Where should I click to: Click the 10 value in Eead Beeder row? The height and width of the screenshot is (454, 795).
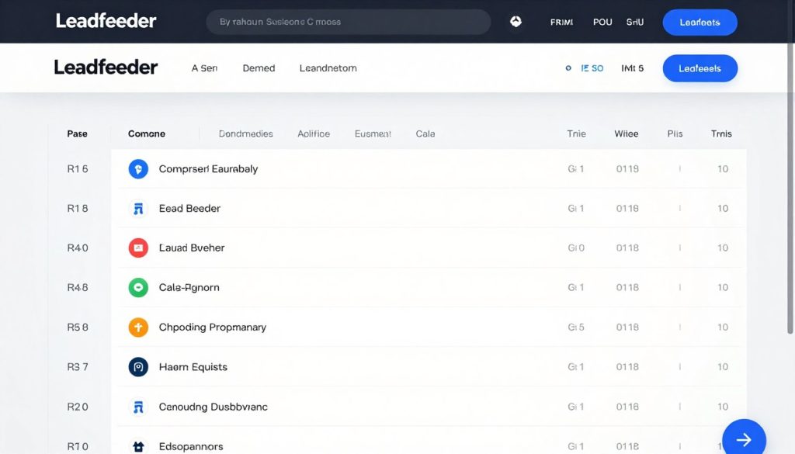(x=723, y=208)
